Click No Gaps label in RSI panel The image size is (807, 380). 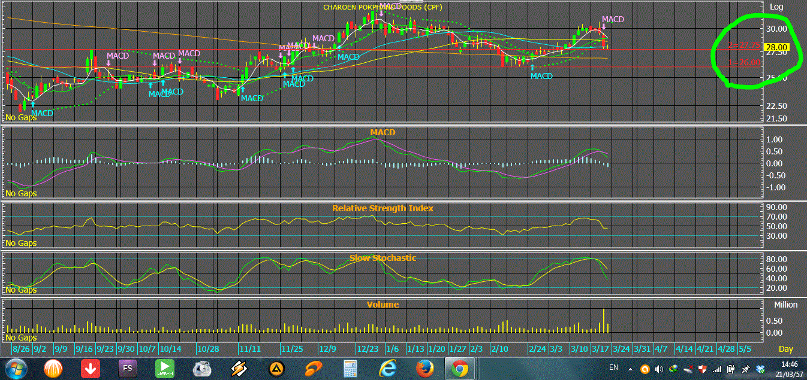point(21,243)
